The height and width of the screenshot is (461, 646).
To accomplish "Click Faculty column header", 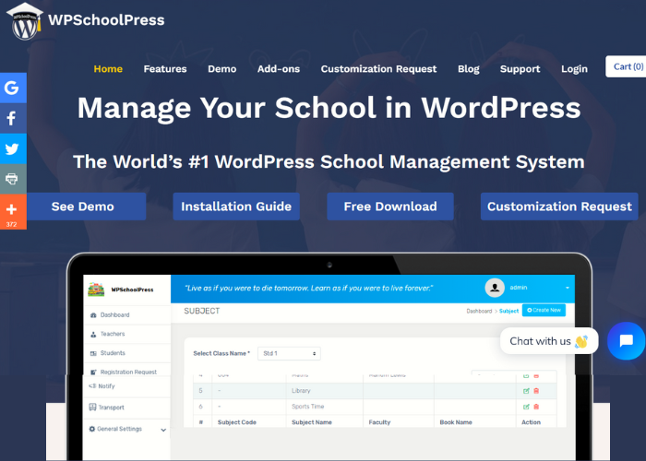I will click(379, 422).
